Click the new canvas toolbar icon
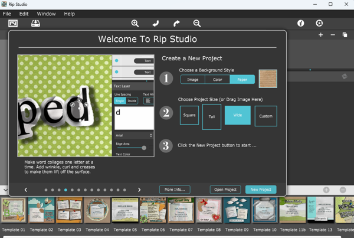 (13, 23)
